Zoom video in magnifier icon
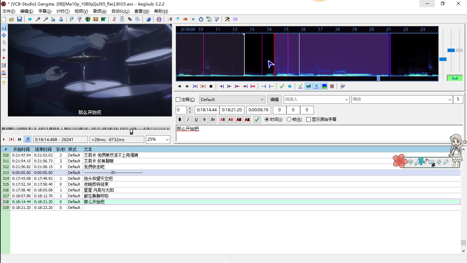The width and height of the screenshot is (467, 263). pos(38,19)
